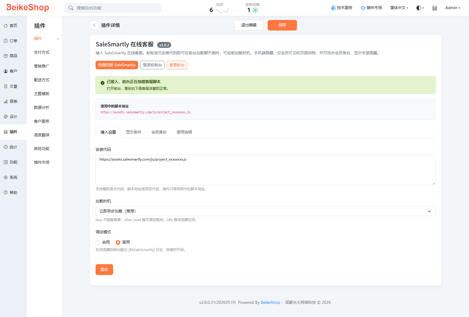Switch to the 显示条件 tab
The image size is (469, 317).
click(x=134, y=132)
